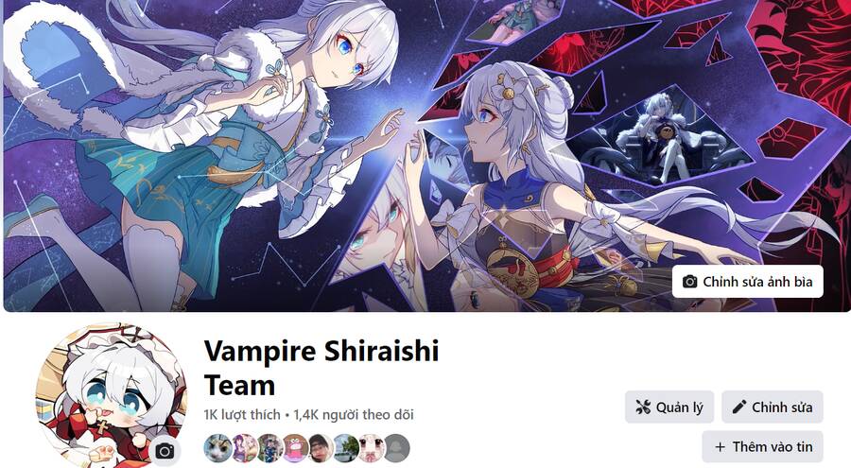This screenshot has width=851, height=468.
Task: Open the '1K lượt thích' likes link
Action: pos(242,415)
